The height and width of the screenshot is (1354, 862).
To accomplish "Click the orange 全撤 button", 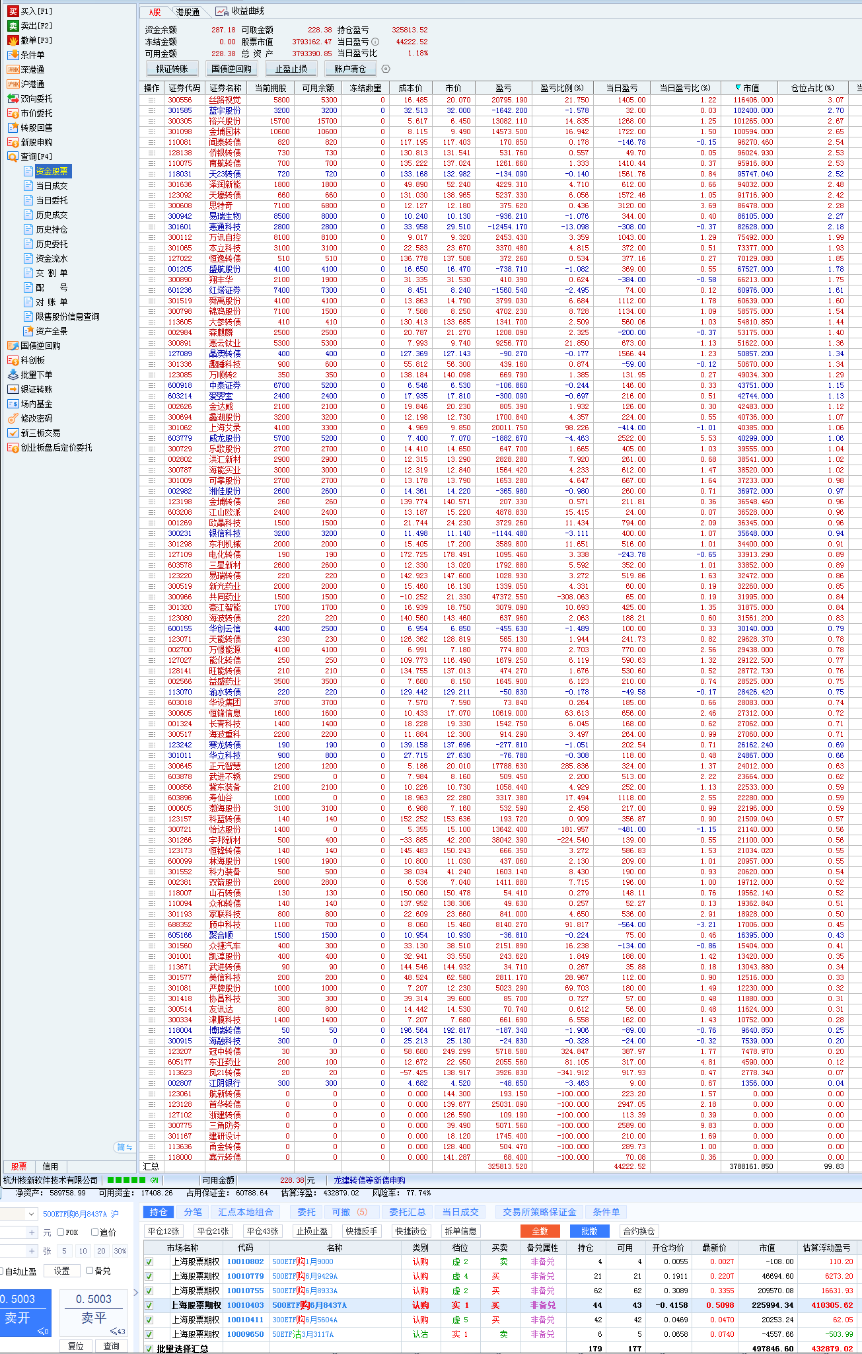I will (540, 1231).
